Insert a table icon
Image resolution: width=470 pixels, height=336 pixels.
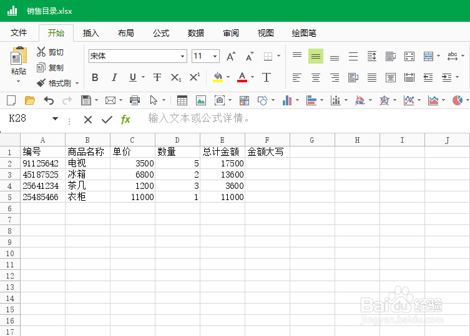[182, 100]
